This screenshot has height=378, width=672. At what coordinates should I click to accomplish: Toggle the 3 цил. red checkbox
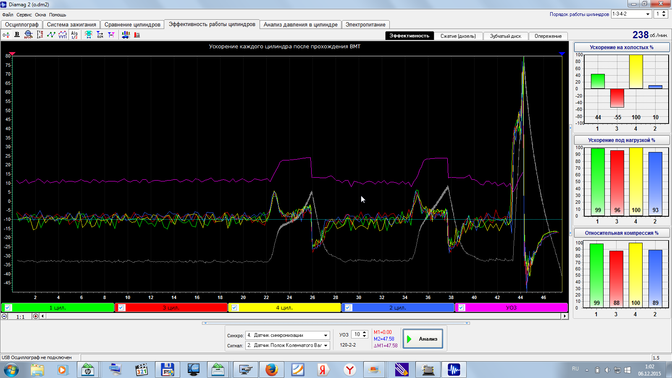point(121,307)
